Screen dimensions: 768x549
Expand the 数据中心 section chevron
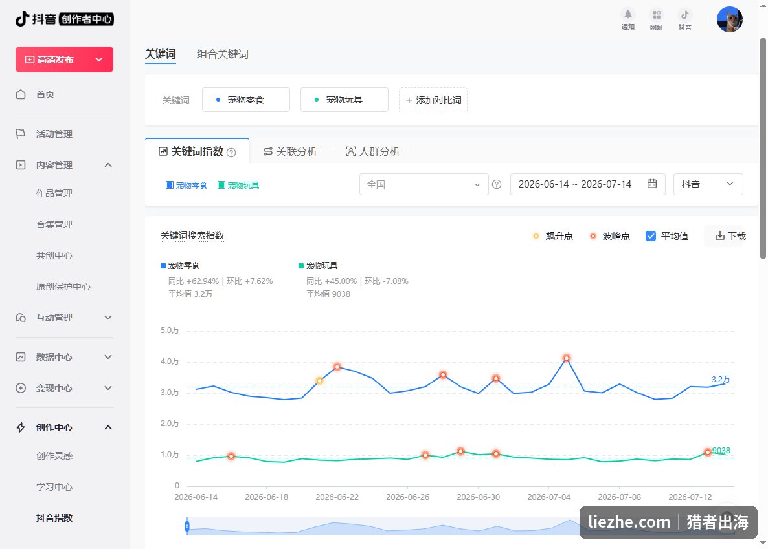pyautogui.click(x=108, y=357)
